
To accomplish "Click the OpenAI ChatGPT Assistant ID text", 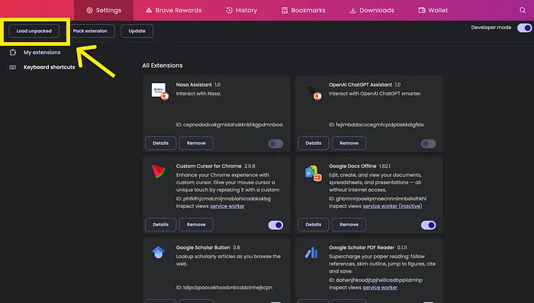I will 376,125.
